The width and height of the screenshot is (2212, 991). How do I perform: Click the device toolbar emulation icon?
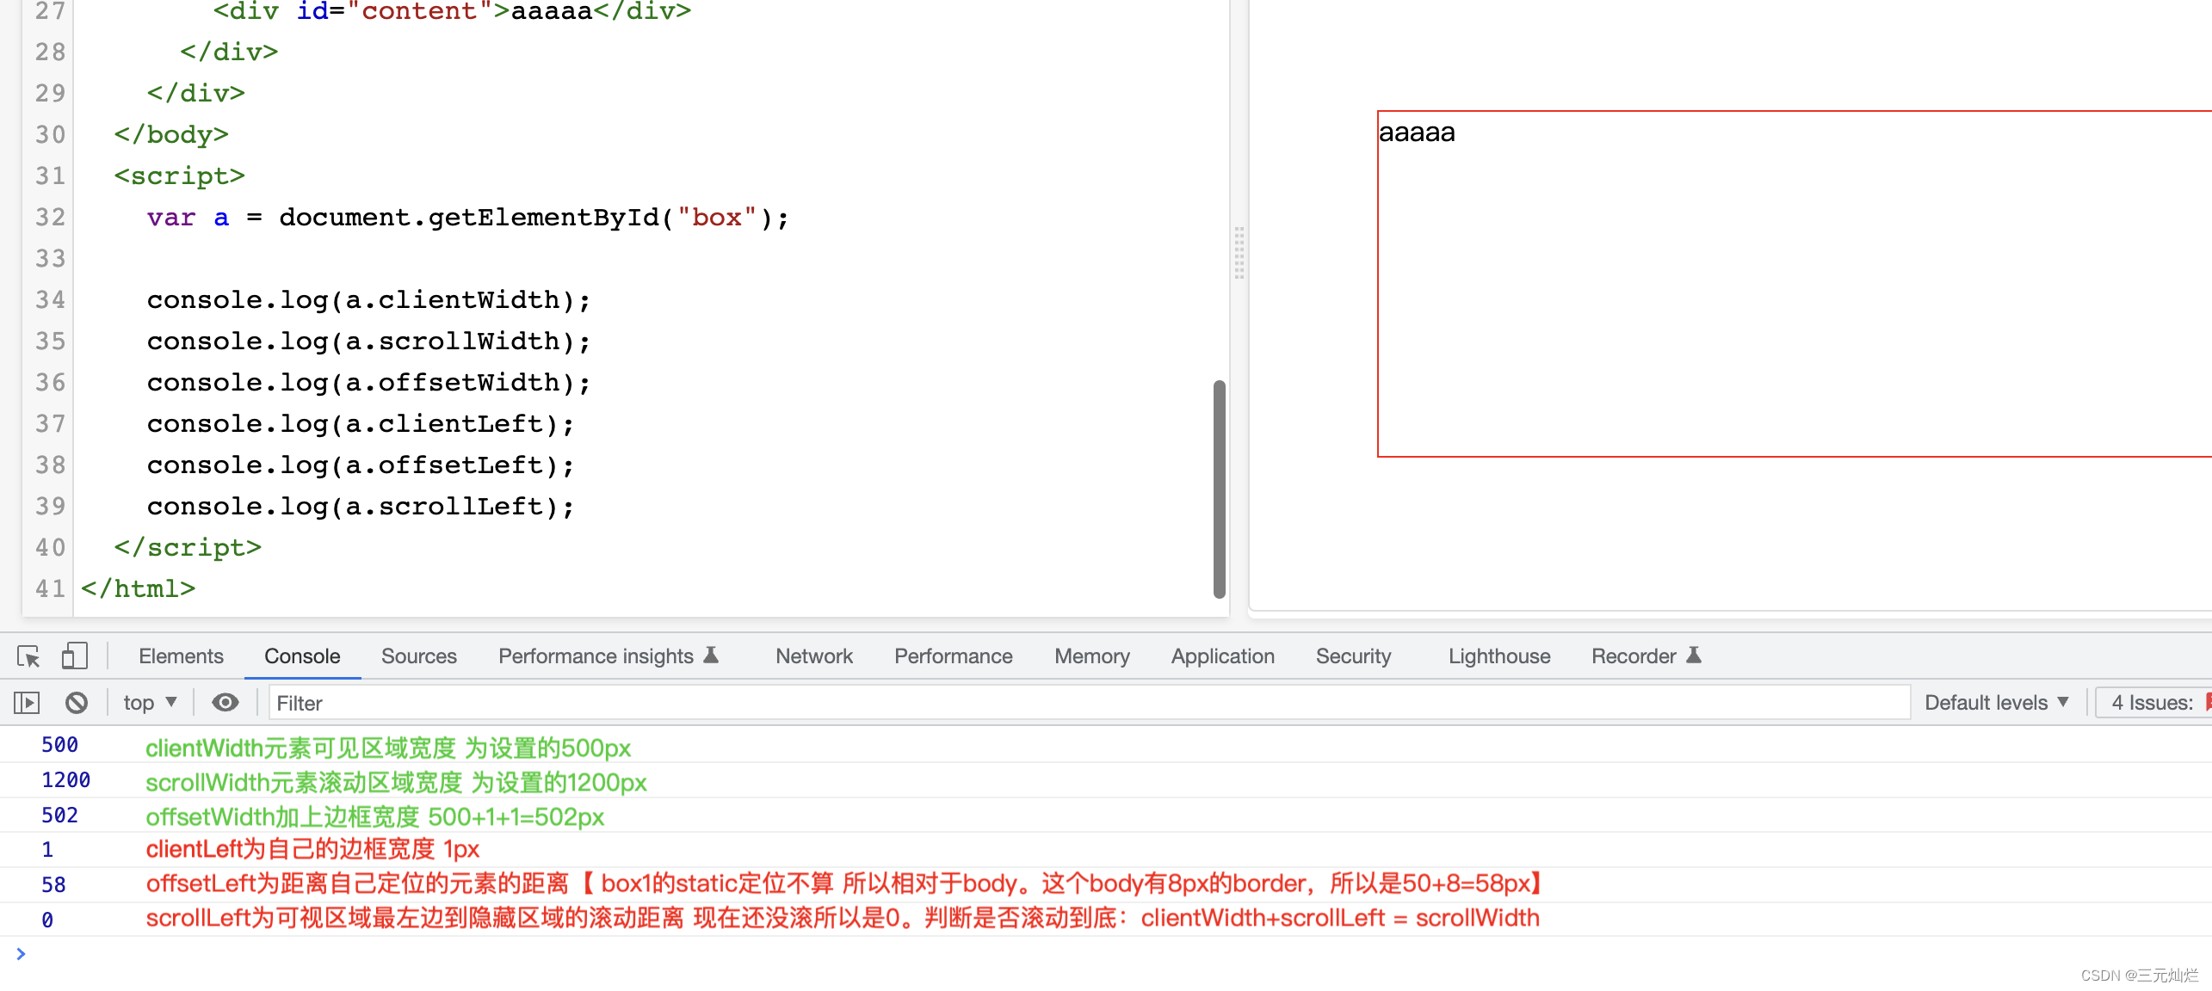(74, 656)
